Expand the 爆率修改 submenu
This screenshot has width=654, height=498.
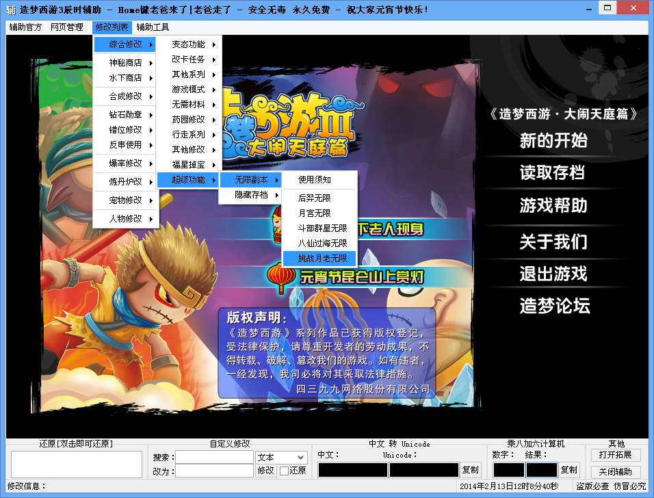(x=125, y=163)
